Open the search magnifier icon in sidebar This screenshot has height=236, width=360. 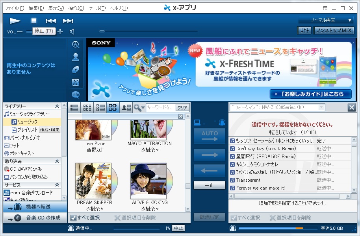pyautogui.click(x=76, y=44)
